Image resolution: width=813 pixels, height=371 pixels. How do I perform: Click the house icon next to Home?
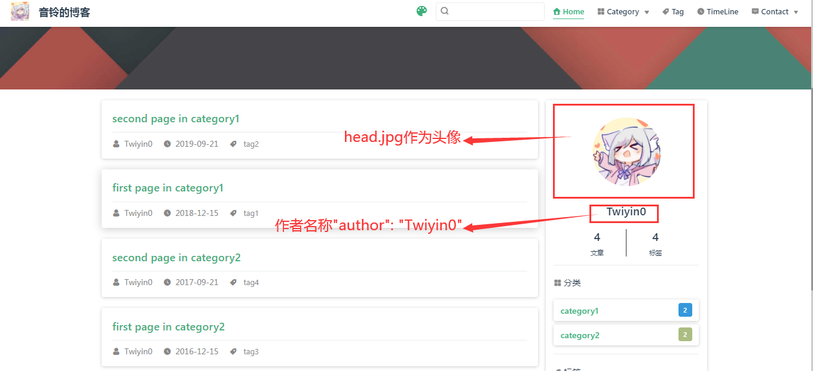click(x=557, y=11)
